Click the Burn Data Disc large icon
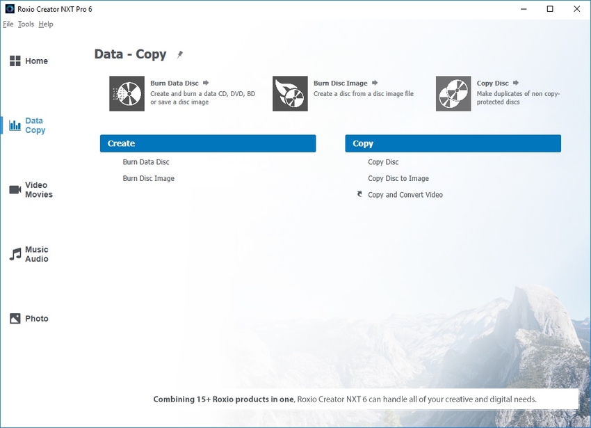The height and width of the screenshot is (428, 591). (127, 93)
